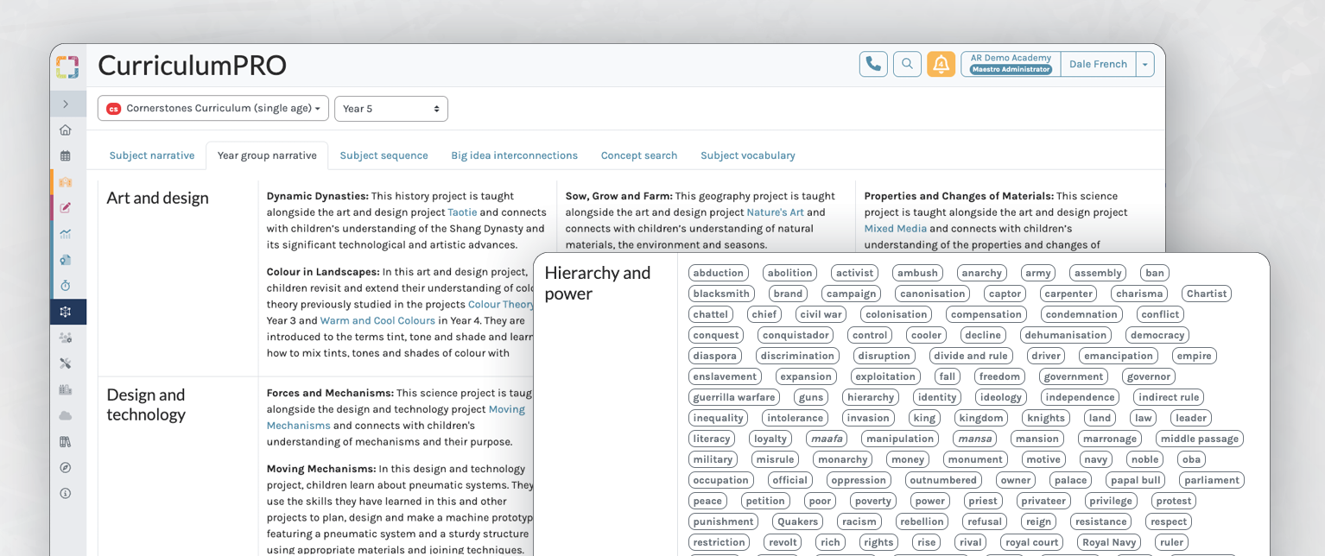Viewport: 1325px width, 556px height.
Task: Open the Year 5 selector
Action: point(390,109)
